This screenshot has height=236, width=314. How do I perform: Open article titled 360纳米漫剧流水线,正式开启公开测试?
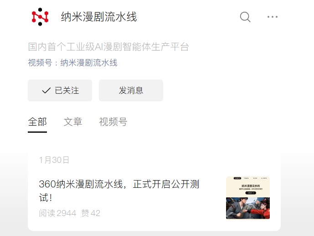(119, 191)
